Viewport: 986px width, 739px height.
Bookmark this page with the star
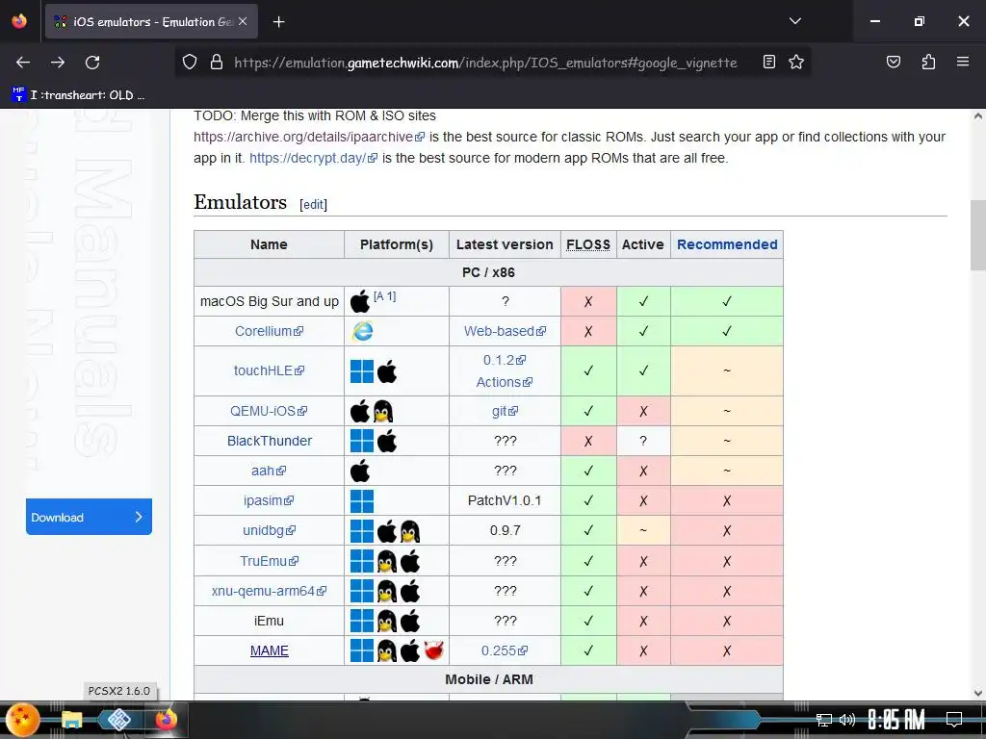click(796, 62)
